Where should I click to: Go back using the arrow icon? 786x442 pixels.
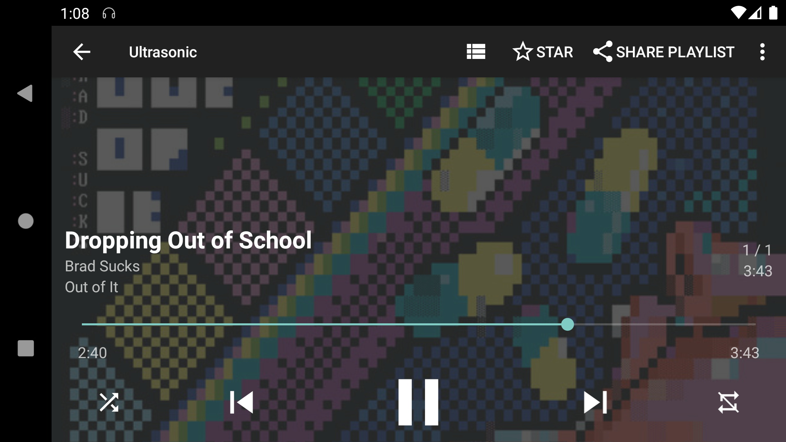(81, 52)
